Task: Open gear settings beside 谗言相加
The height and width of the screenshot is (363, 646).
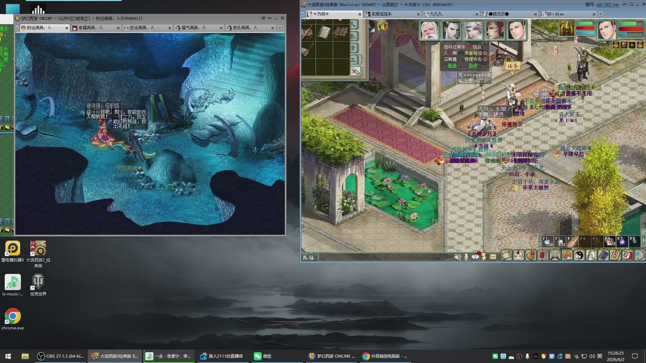Action: coord(485,53)
